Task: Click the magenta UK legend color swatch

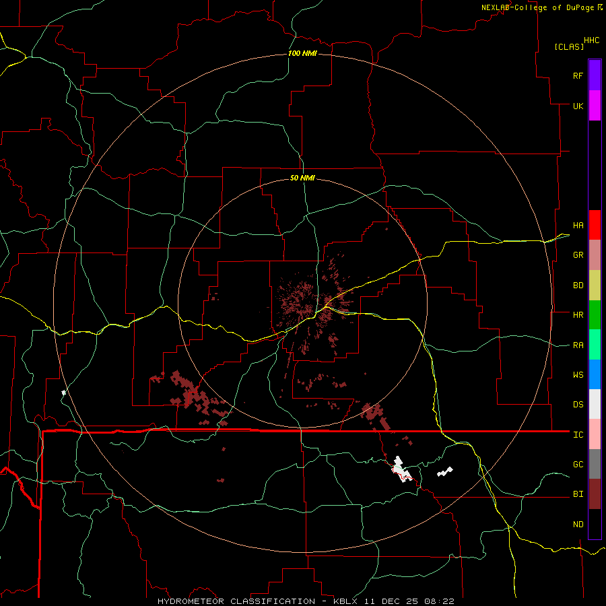Action: (x=595, y=106)
